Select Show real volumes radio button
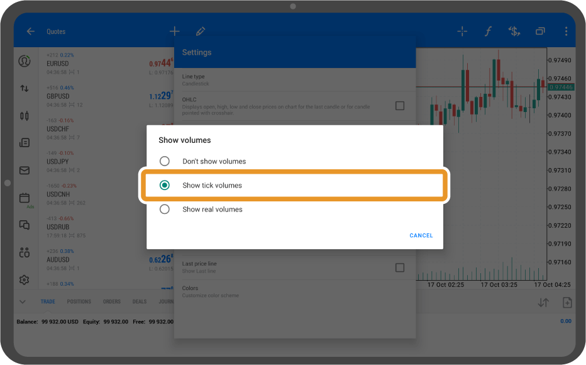Image resolution: width=586 pixels, height=365 pixels. pos(165,209)
